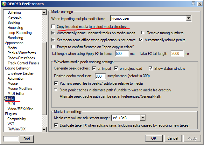Select the Rendering category
The height and width of the screenshot is (145, 204).
15,38
